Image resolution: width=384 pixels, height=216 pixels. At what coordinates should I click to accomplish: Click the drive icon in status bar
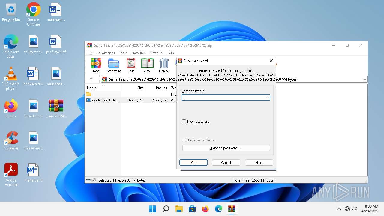coord(88,180)
